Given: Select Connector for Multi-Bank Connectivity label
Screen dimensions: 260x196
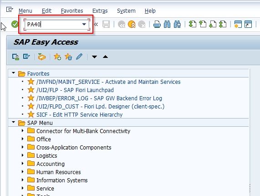Looking at the screenshot, I should 83,131.
